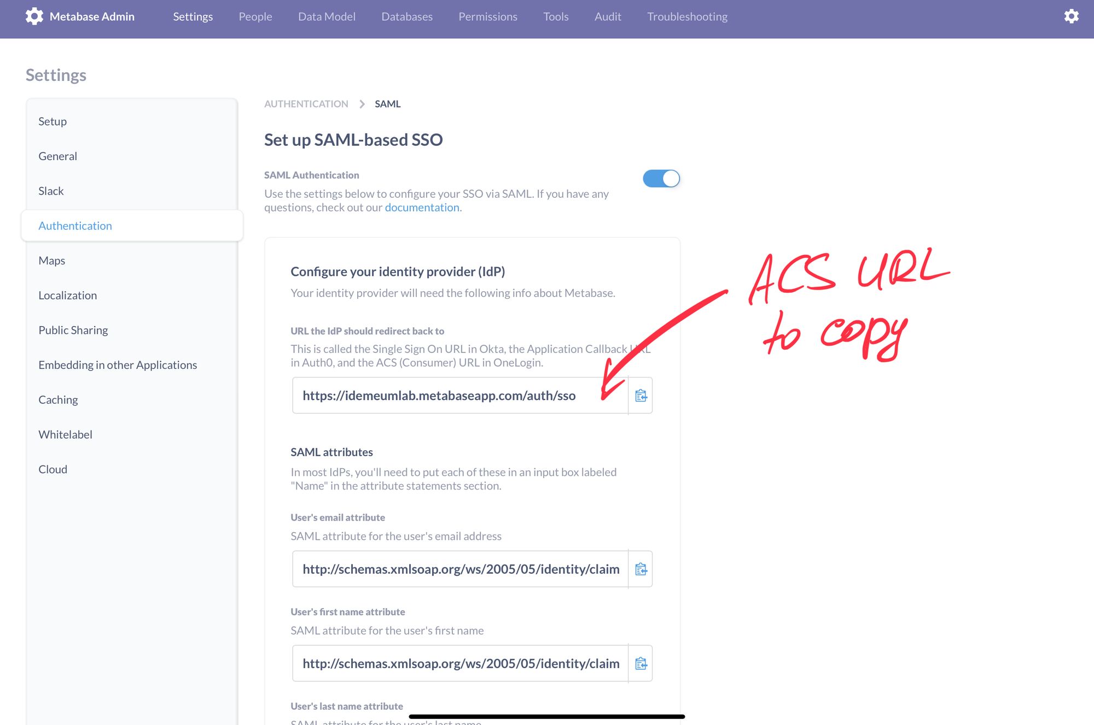Viewport: 1094px width, 725px height.
Task: Go to the People admin tab
Action: tap(255, 16)
